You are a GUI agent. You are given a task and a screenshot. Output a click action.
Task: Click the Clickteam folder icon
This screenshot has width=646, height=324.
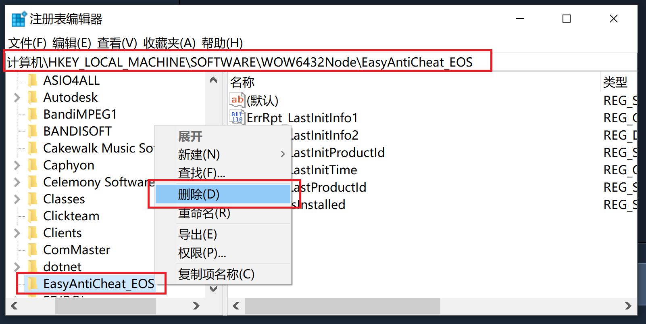click(x=33, y=216)
